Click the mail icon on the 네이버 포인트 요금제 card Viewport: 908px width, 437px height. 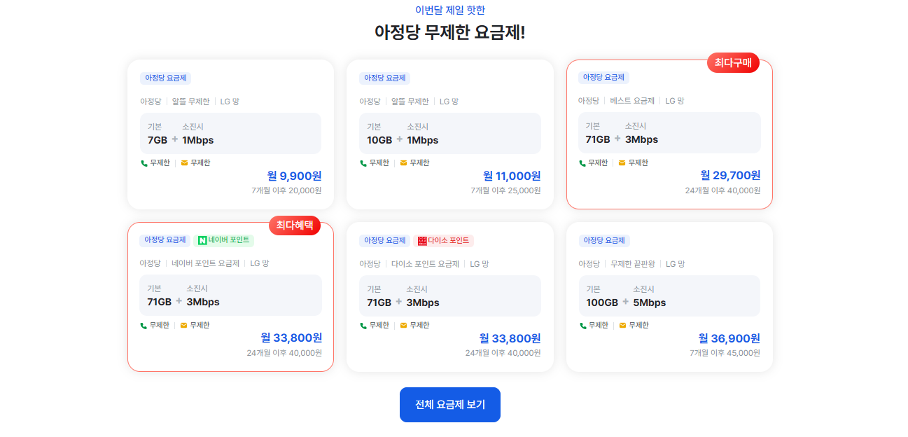tap(183, 326)
